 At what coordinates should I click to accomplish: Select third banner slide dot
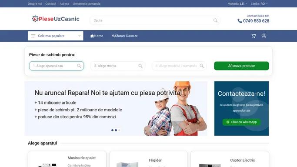[x=119, y=130]
